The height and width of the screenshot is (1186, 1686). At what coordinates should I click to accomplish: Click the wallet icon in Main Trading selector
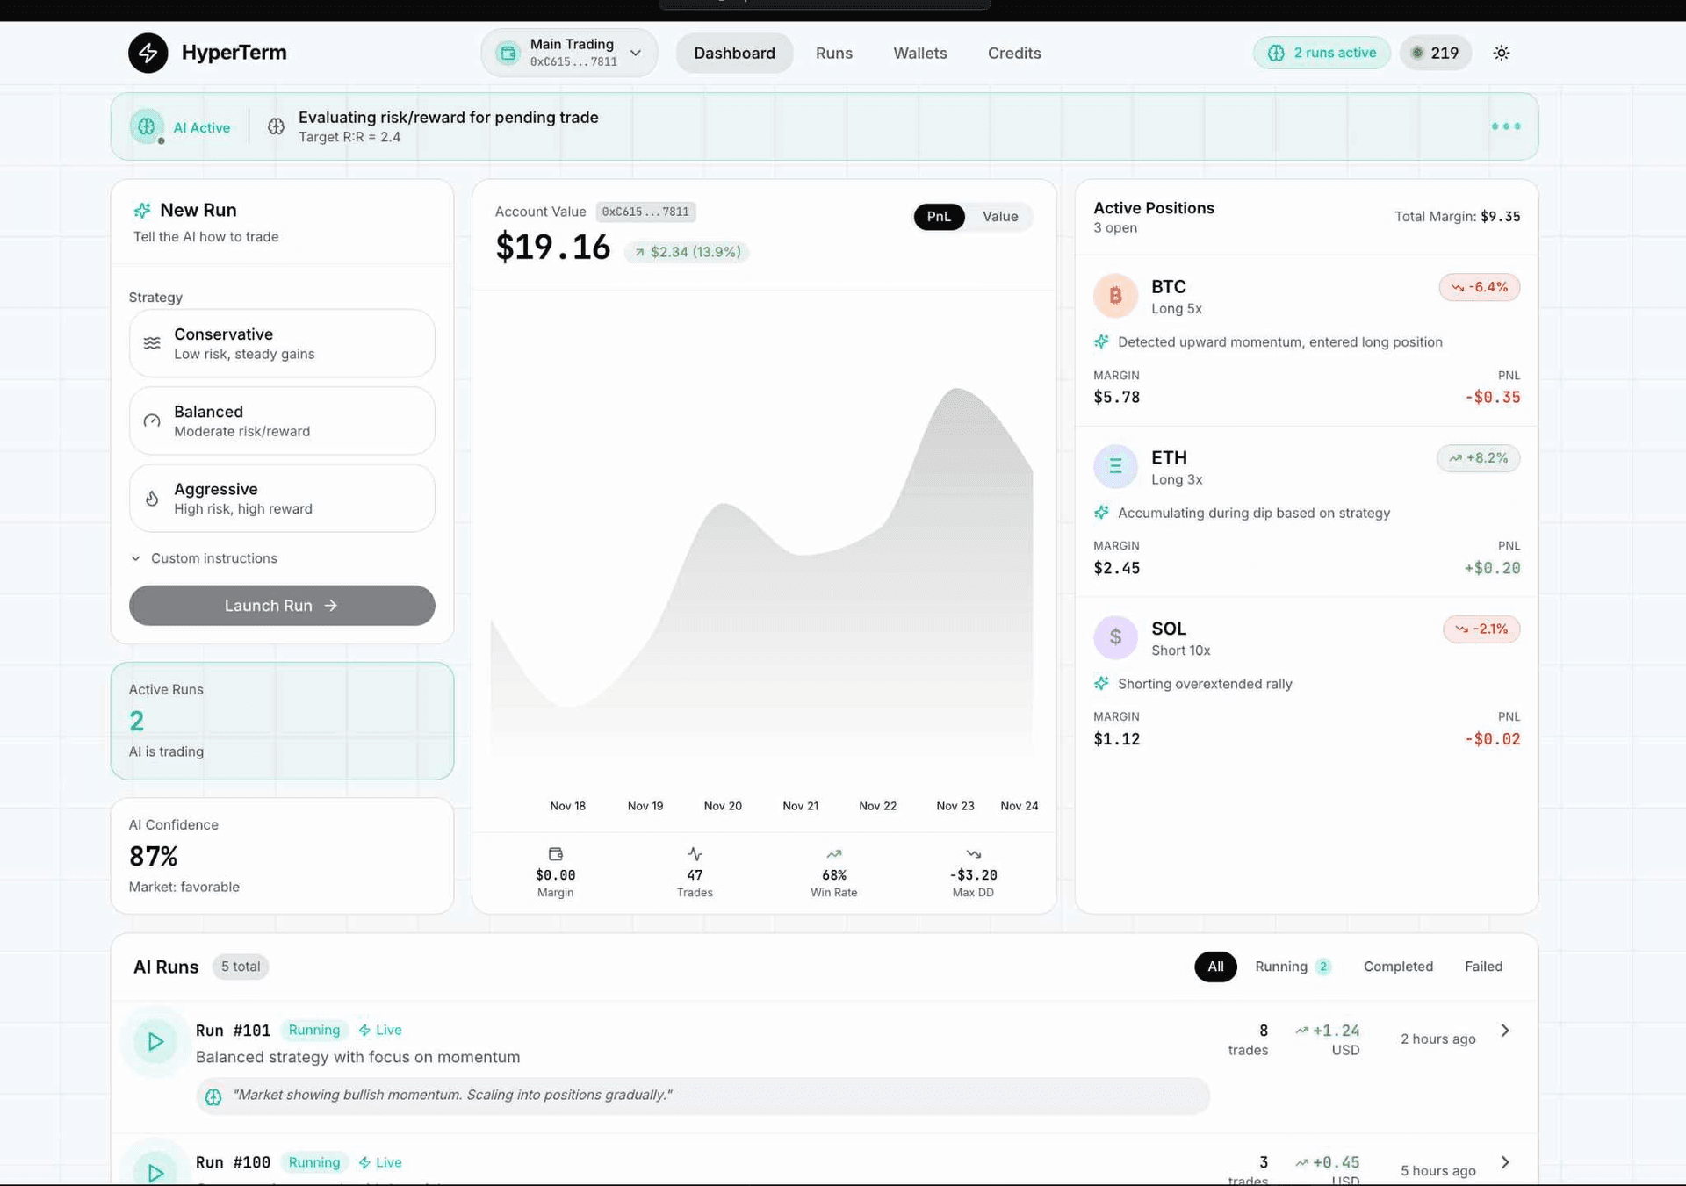(x=508, y=53)
